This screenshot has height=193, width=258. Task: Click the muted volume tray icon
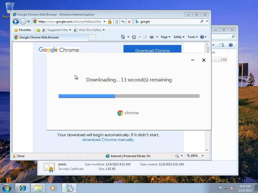point(233,188)
